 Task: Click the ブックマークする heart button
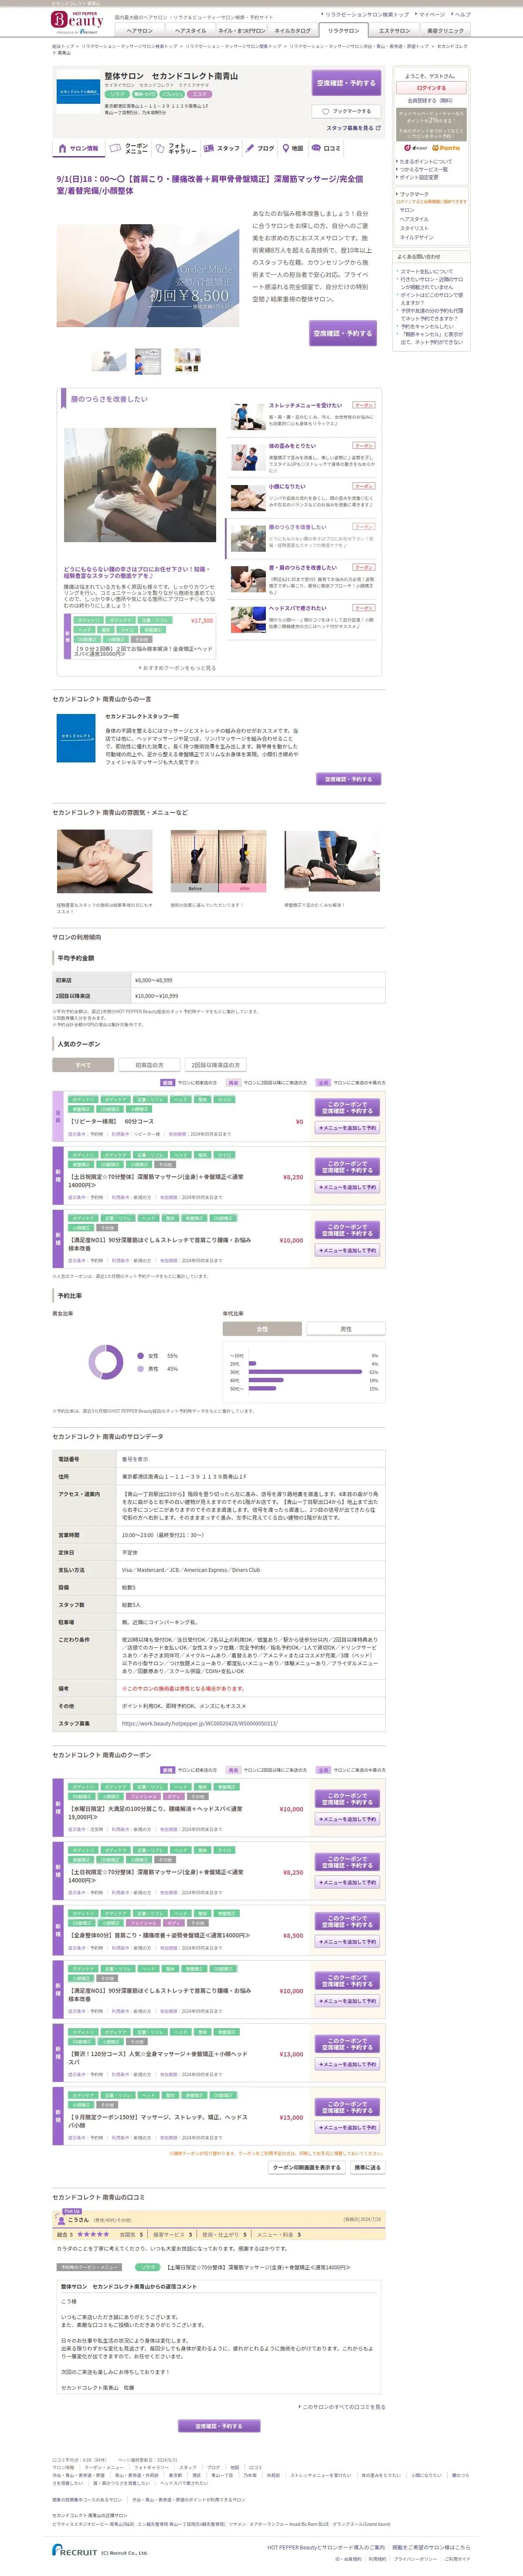(346, 111)
